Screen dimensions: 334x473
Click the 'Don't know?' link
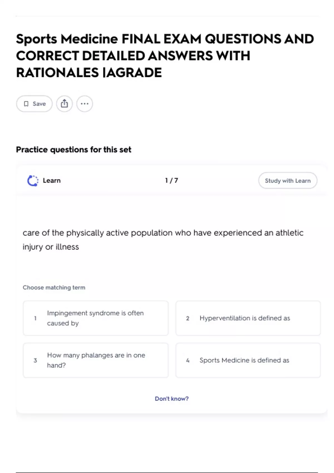[171, 399]
